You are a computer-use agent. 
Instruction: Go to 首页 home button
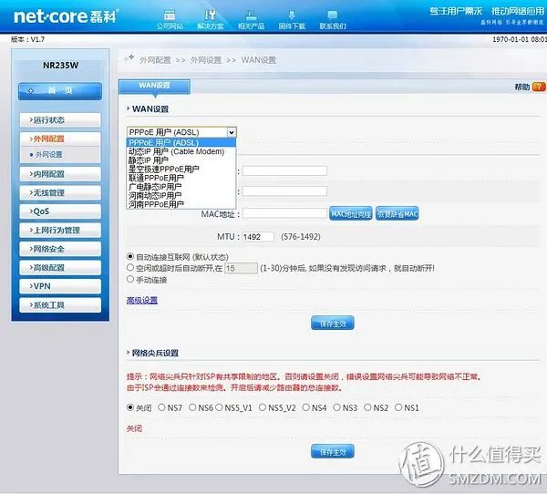pos(60,91)
